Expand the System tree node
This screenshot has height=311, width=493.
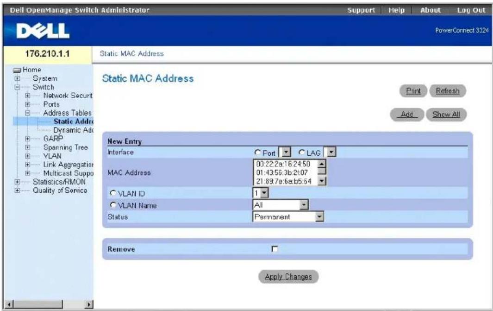(x=17, y=79)
